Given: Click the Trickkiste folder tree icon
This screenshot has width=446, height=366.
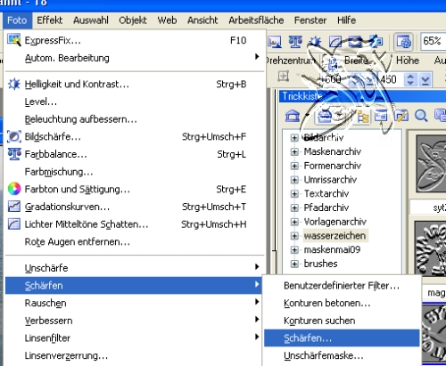Looking at the screenshot, I should pos(362,116).
